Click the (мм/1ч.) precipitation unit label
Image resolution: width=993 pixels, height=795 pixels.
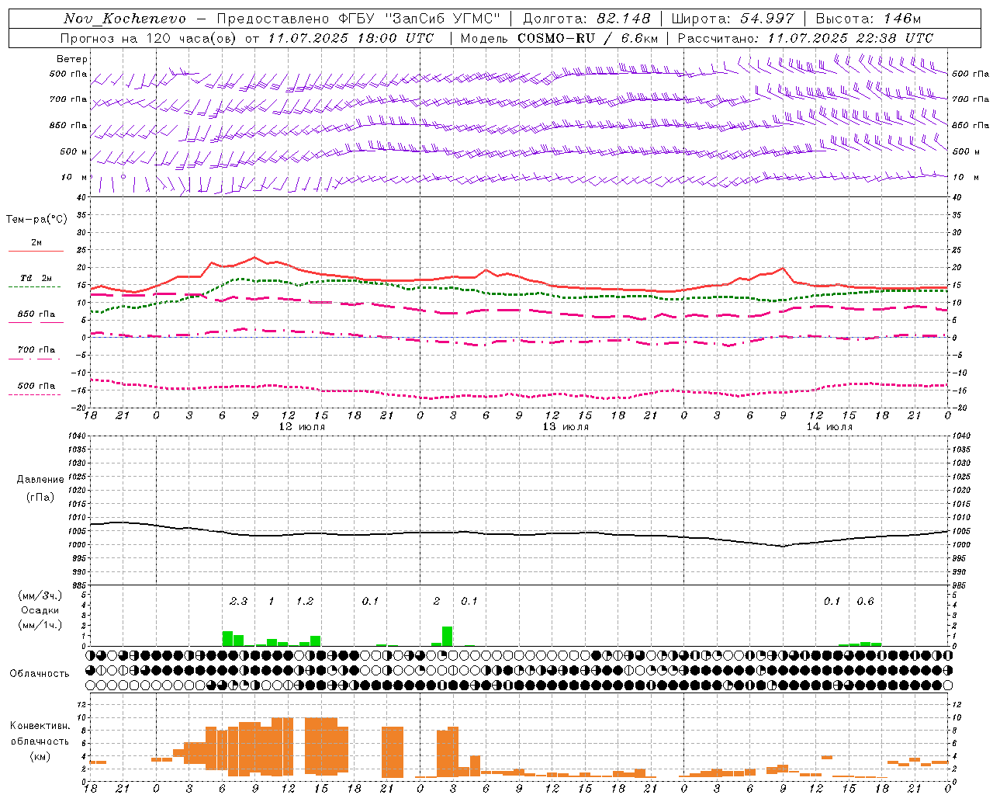(x=40, y=625)
